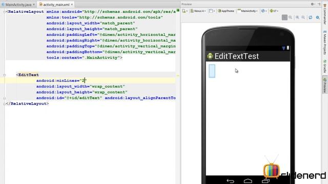Click the android:layout_height="match_parent" line
This screenshot has width=328, height=184.
pyautogui.click(x=92, y=29)
